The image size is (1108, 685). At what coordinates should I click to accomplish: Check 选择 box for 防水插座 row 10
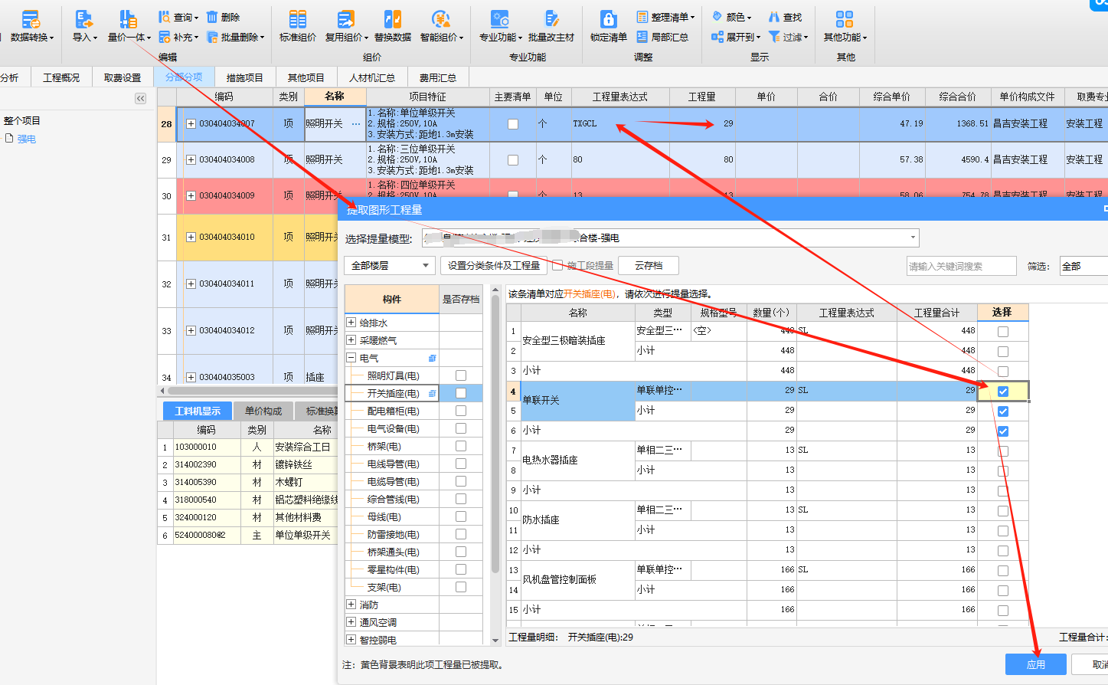(x=1003, y=511)
